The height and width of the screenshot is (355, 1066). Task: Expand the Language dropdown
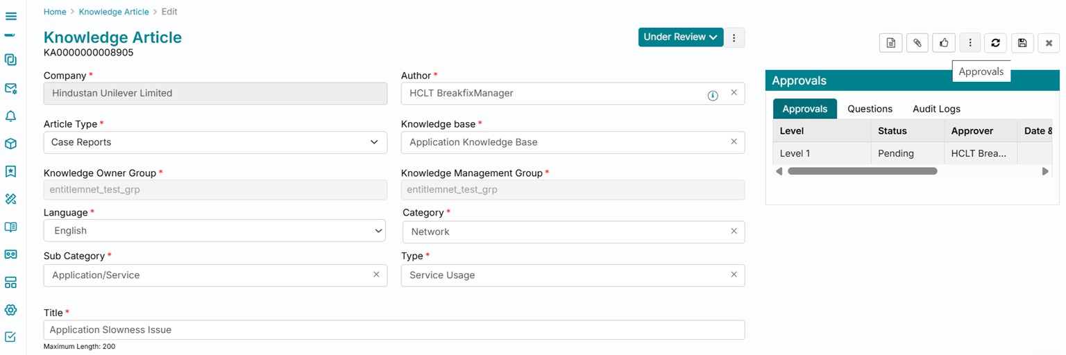pos(214,231)
